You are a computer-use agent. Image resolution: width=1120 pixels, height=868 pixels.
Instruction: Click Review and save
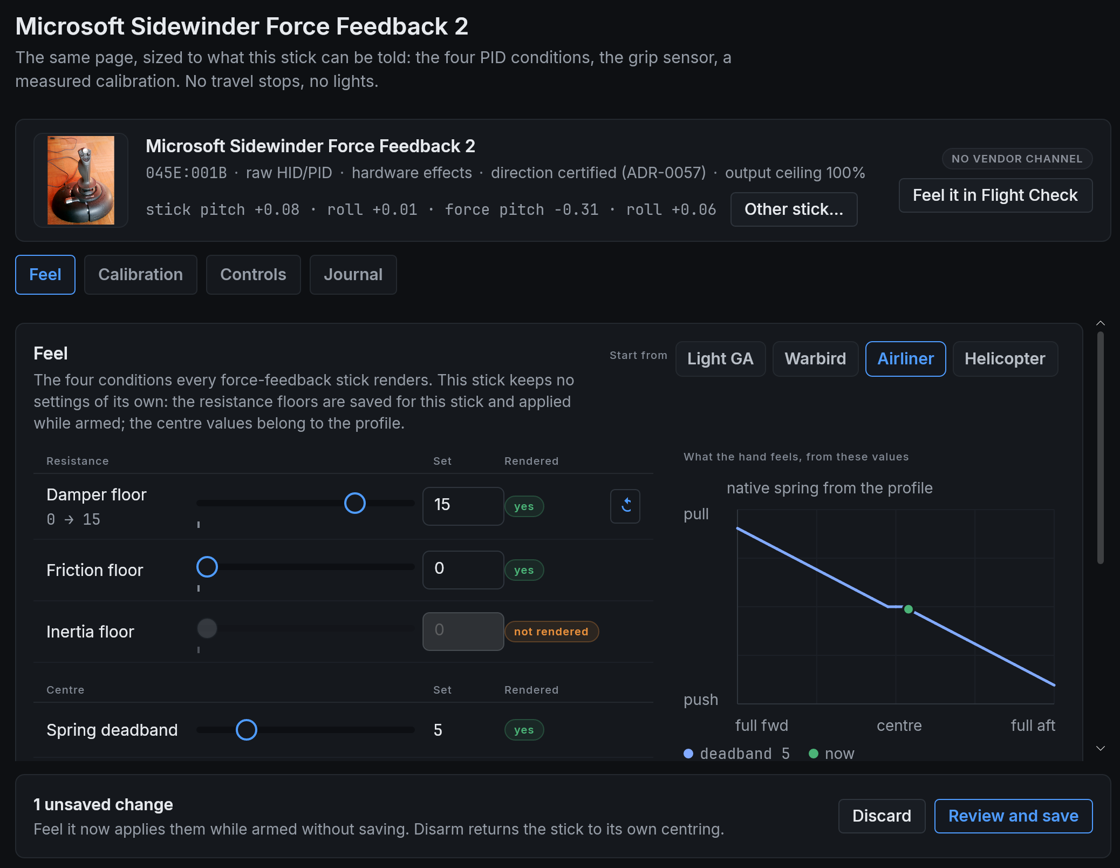pyautogui.click(x=1013, y=816)
